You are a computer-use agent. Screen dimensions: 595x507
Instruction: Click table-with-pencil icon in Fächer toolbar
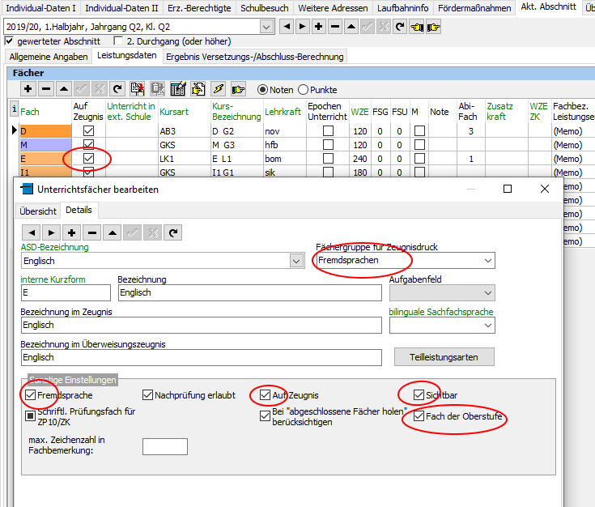pyautogui.click(x=178, y=89)
